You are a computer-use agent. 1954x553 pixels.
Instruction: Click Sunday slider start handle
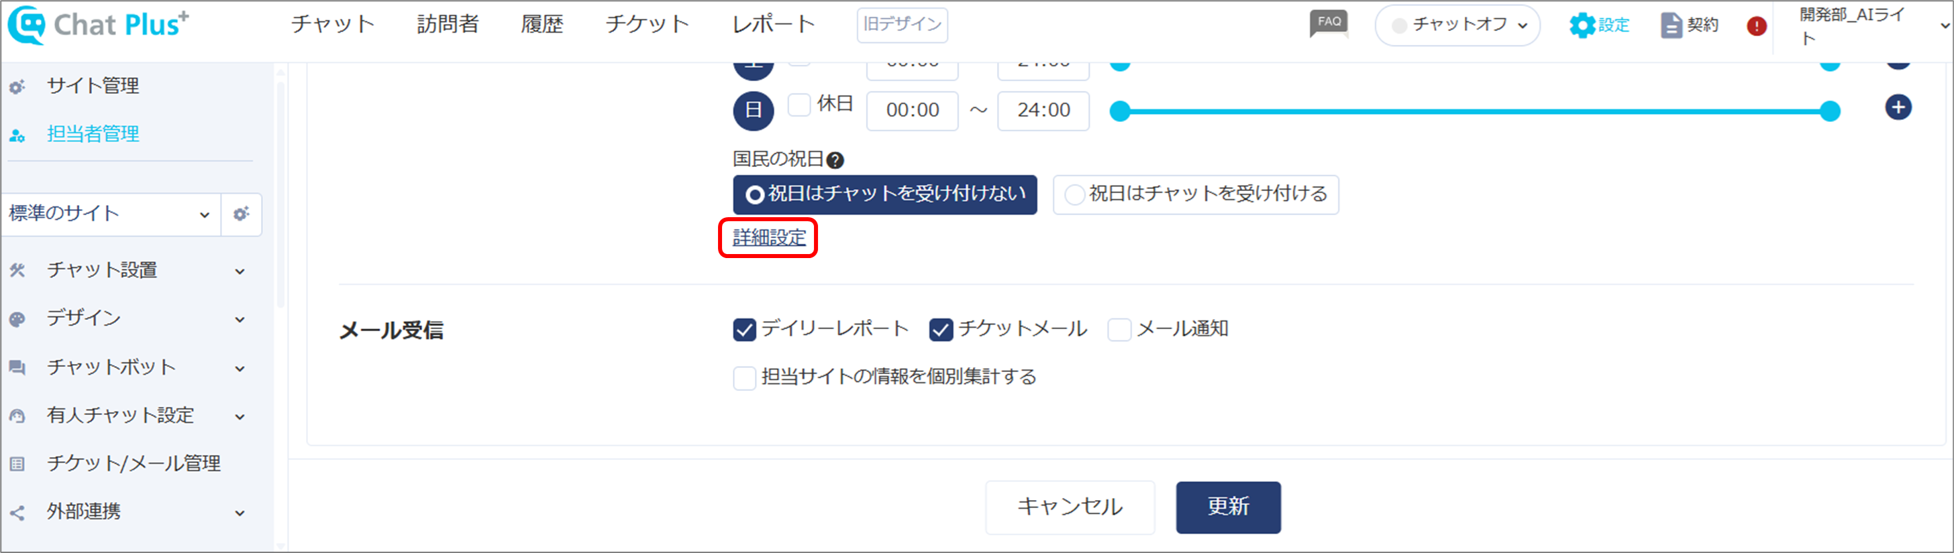tap(1121, 111)
